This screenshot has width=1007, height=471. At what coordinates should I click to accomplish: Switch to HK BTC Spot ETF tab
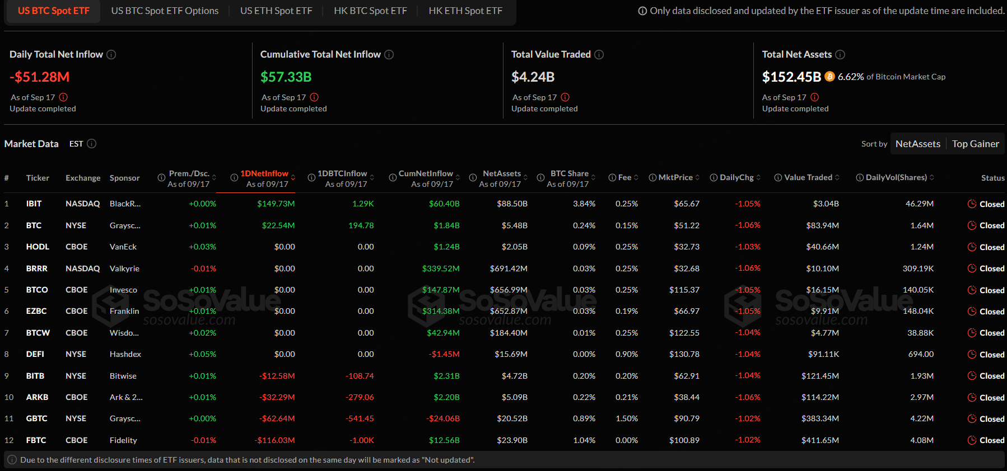click(370, 11)
